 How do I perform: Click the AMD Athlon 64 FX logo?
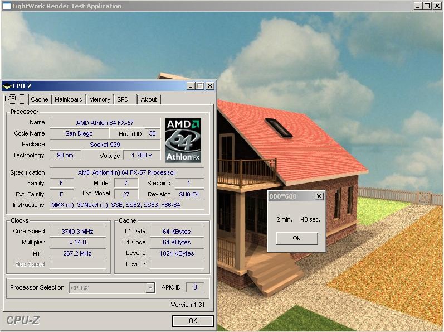tap(183, 141)
